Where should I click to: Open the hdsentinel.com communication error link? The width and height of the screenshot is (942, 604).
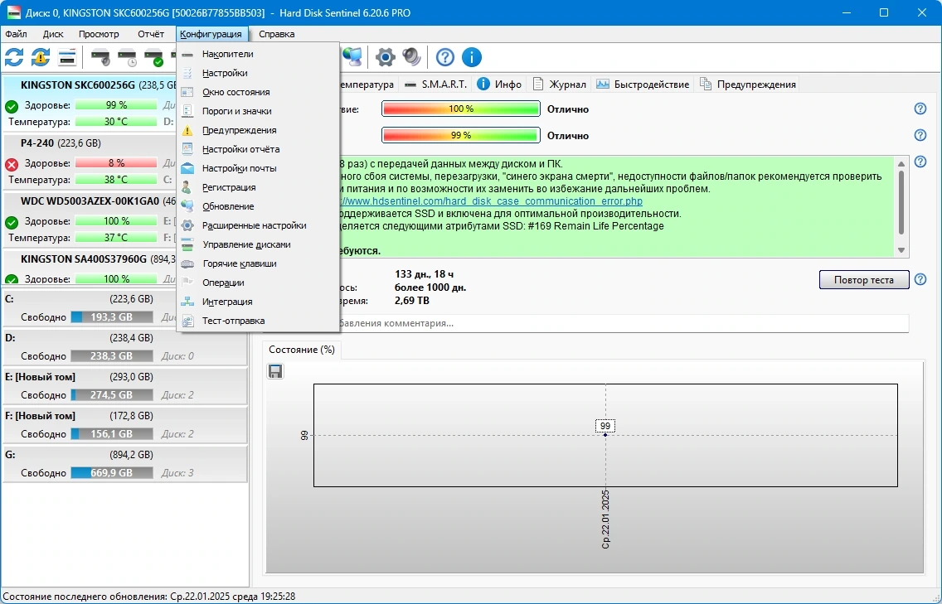coord(490,201)
